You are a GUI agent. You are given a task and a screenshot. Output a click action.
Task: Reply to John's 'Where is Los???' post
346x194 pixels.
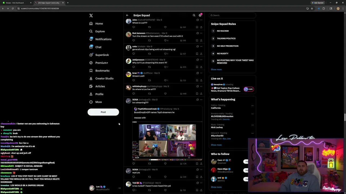click(x=134, y=27)
